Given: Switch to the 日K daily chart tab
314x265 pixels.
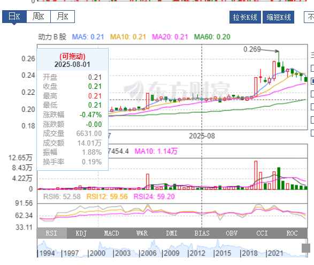Looking at the screenshot, I should [14, 17].
